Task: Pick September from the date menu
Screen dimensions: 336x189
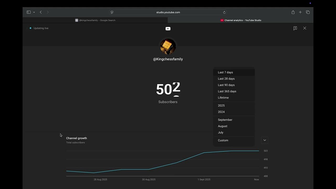Action: coord(234,120)
